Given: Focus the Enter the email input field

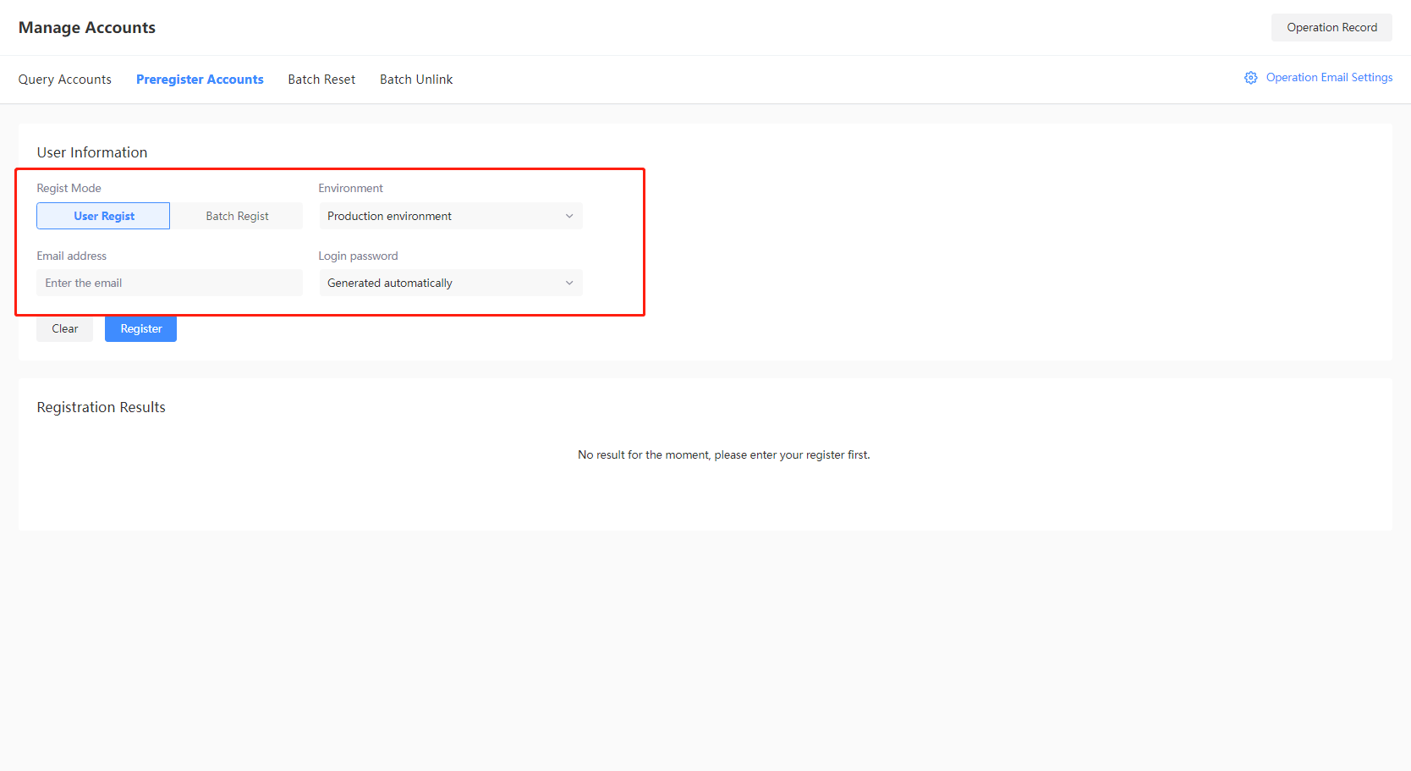Looking at the screenshot, I should pyautogui.click(x=169, y=283).
